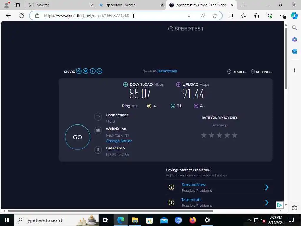The width and height of the screenshot is (301, 226).
Task: Expand Minecraft row chevron arrow
Action: (267, 202)
